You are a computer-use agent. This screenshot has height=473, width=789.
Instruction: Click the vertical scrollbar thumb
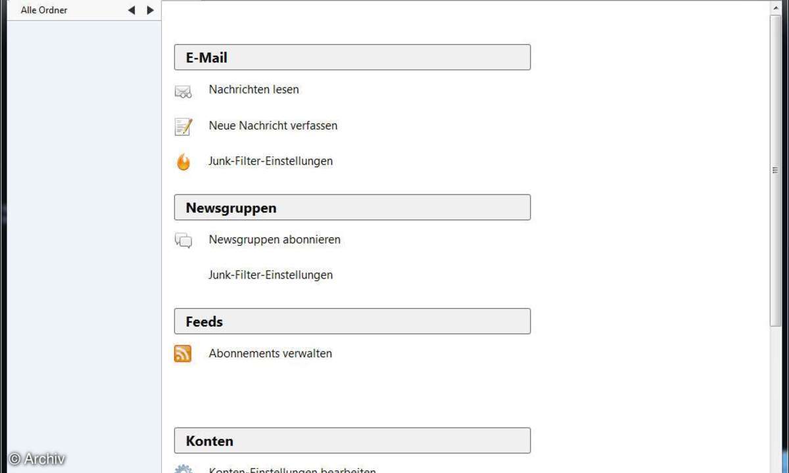click(x=775, y=169)
